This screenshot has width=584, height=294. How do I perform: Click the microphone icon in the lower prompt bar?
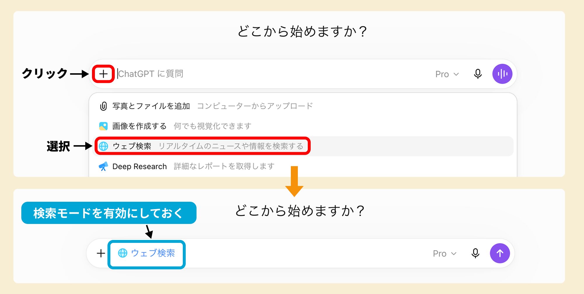(x=475, y=253)
